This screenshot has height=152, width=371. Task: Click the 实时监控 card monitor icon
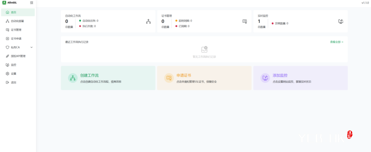click(x=340, y=21)
